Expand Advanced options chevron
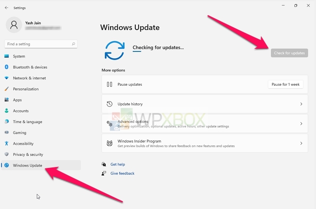Viewport: 316px width, 209px height. point(301,124)
